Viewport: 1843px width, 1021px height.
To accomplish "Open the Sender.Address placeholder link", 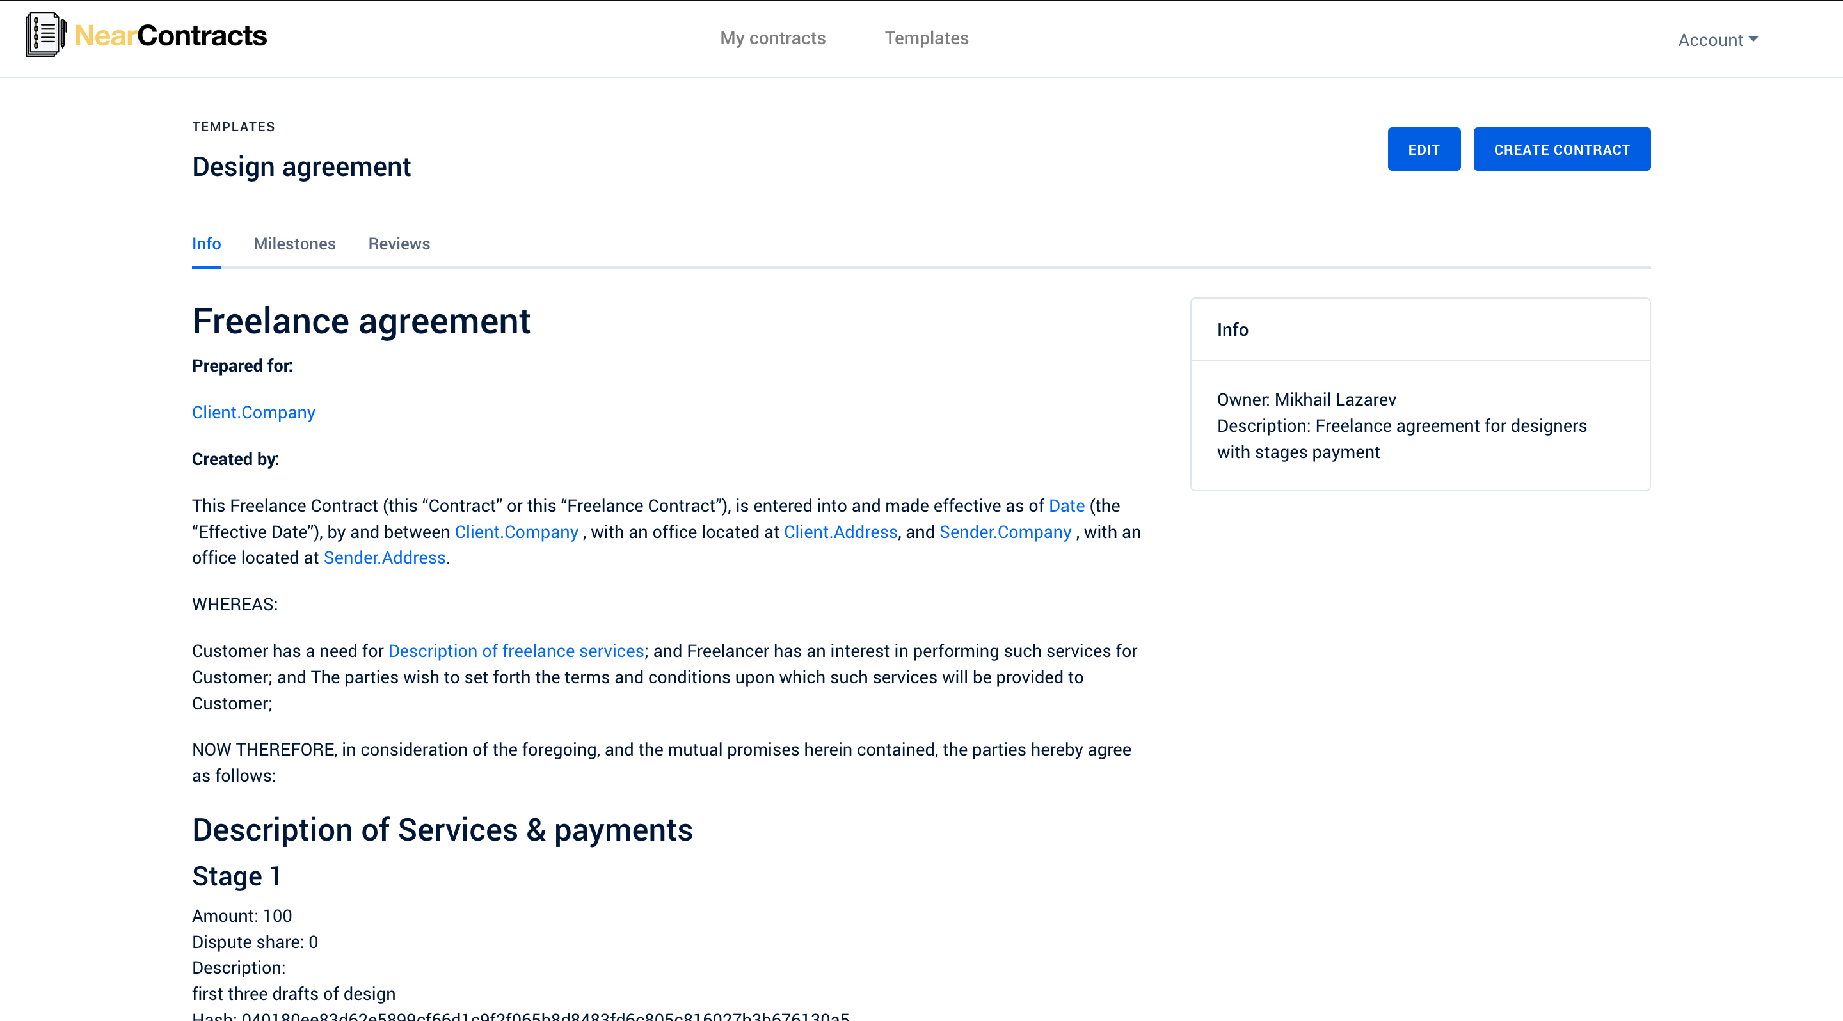I will click(x=384, y=557).
